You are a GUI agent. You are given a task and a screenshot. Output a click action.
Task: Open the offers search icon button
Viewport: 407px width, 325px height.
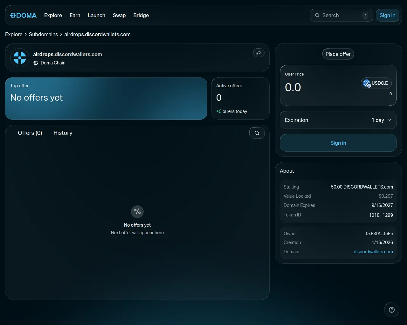coord(257,133)
